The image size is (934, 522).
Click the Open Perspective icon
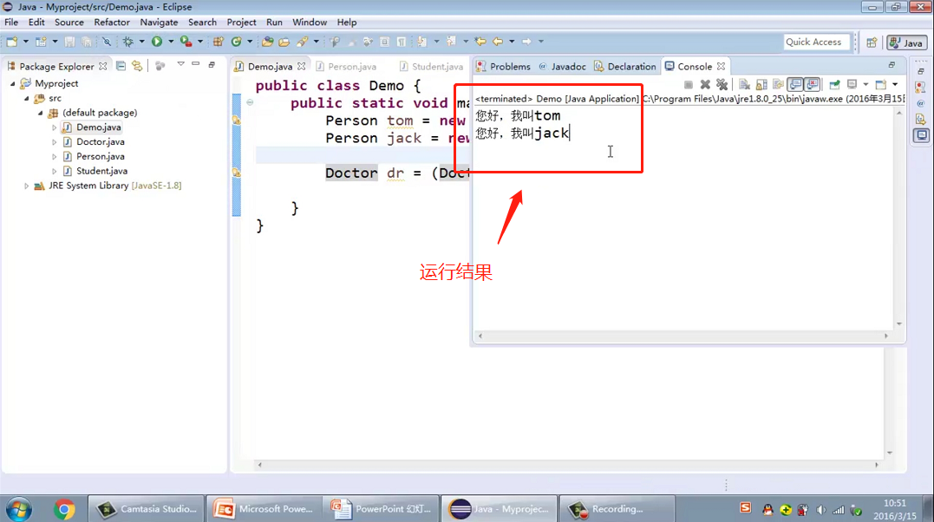coord(872,42)
